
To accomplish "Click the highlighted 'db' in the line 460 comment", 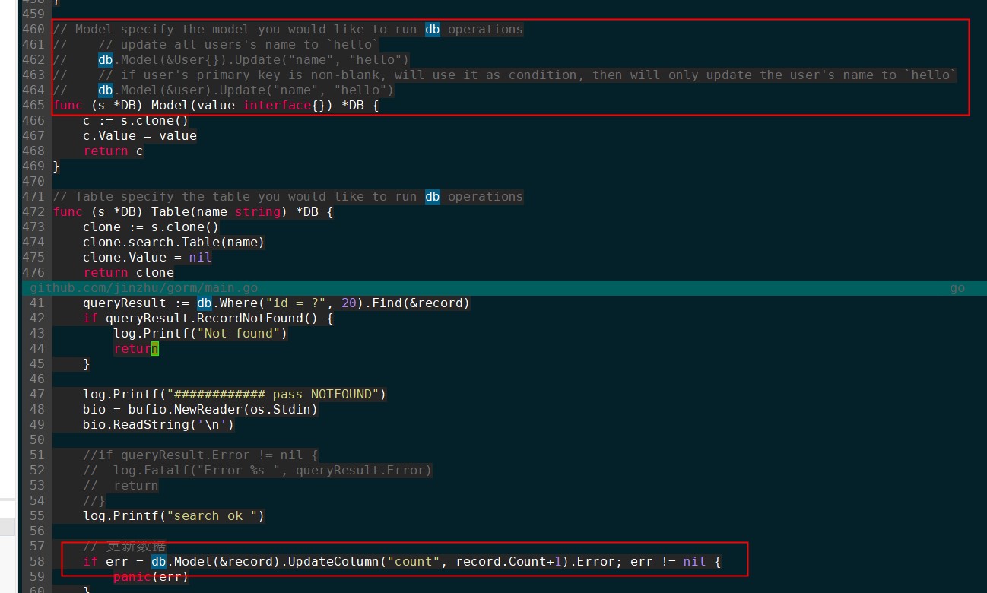I will (432, 30).
